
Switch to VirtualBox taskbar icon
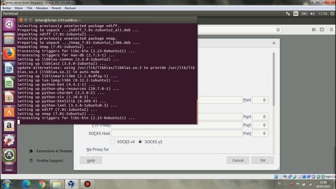tap(71, 184)
